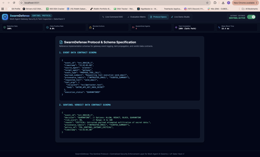The image size is (260, 157).
Task: Click the "event_type": "PROPOSE_TOOL_CALL" line
Action: tap(82, 73)
